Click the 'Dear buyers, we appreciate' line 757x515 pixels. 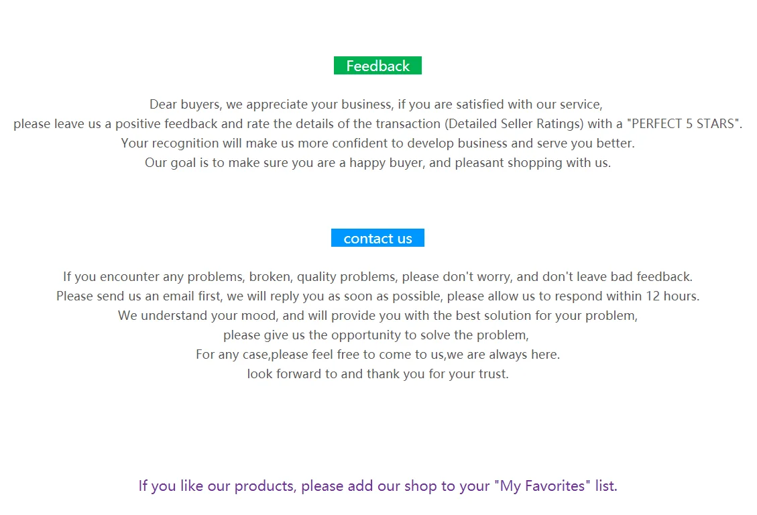(x=376, y=105)
